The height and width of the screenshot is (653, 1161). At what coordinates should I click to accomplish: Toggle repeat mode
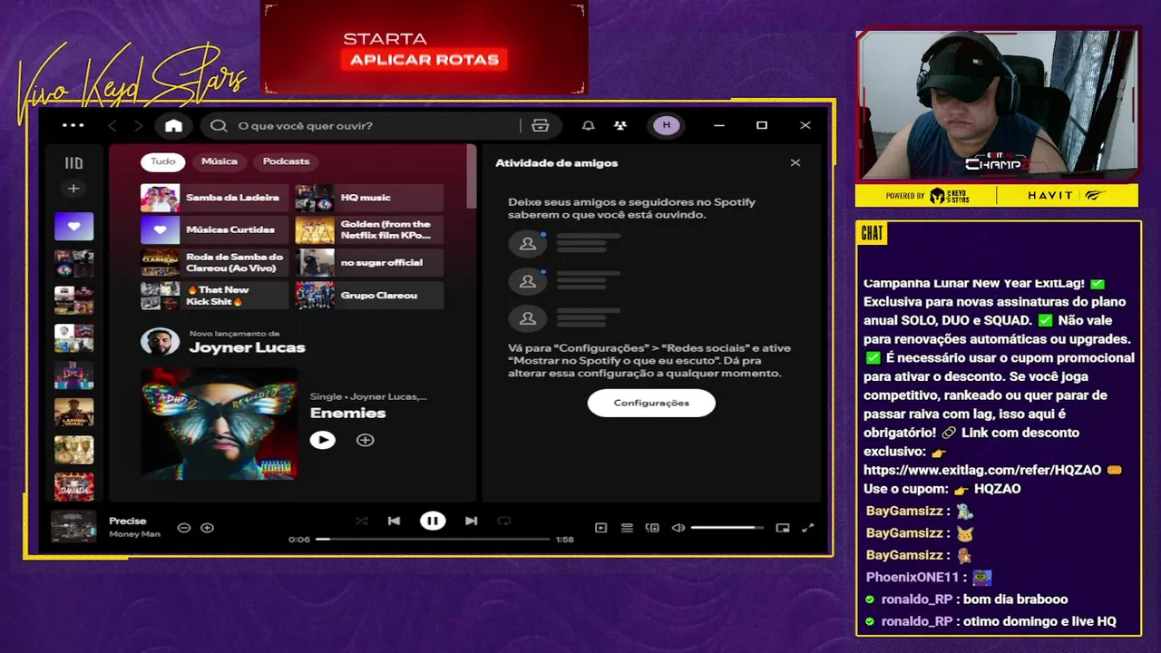coord(504,521)
